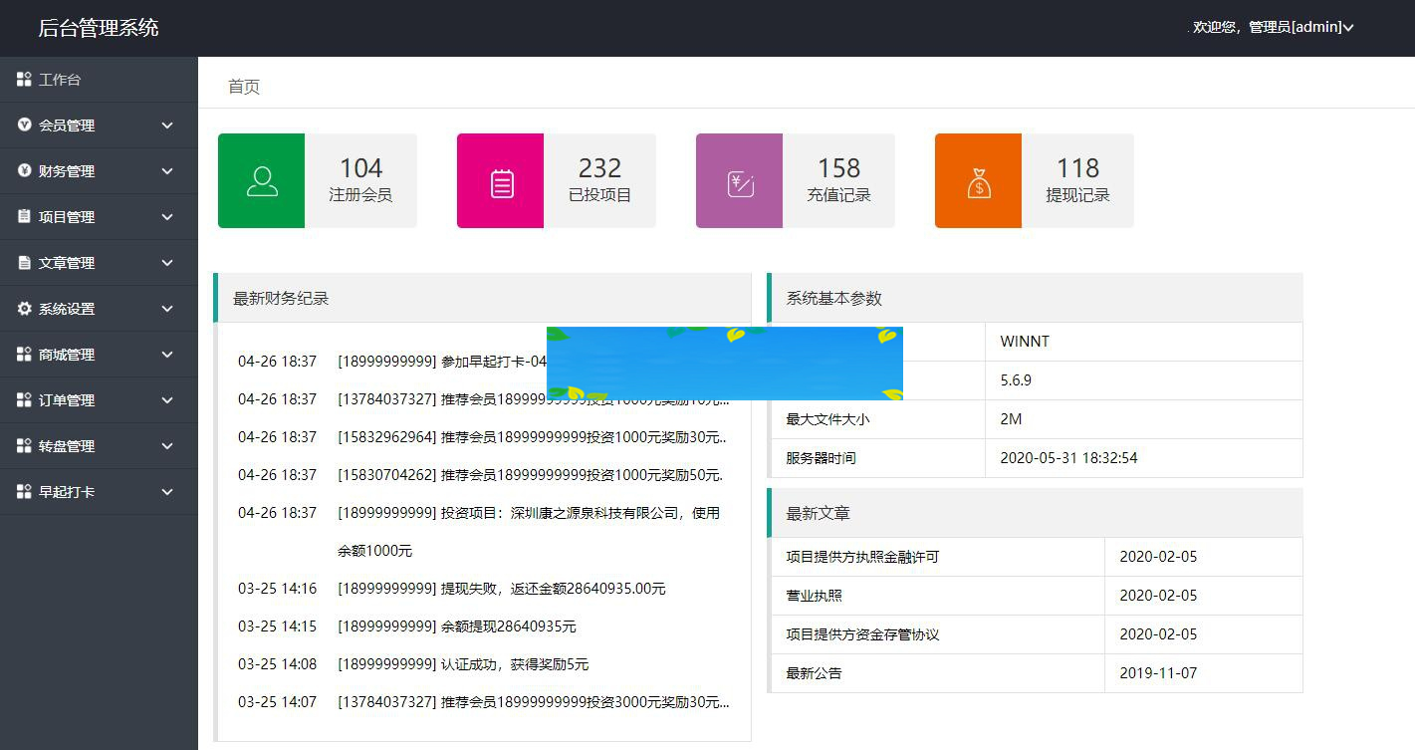Image resolution: width=1415 pixels, height=750 pixels.
Task: Click the green registered member person icon
Action: click(261, 180)
